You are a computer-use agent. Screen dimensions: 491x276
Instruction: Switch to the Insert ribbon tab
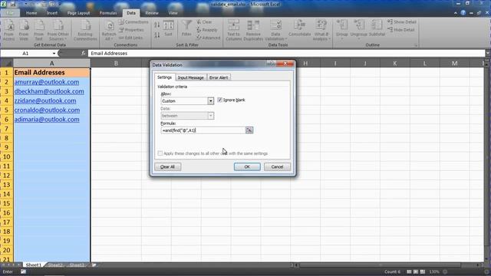[52, 13]
